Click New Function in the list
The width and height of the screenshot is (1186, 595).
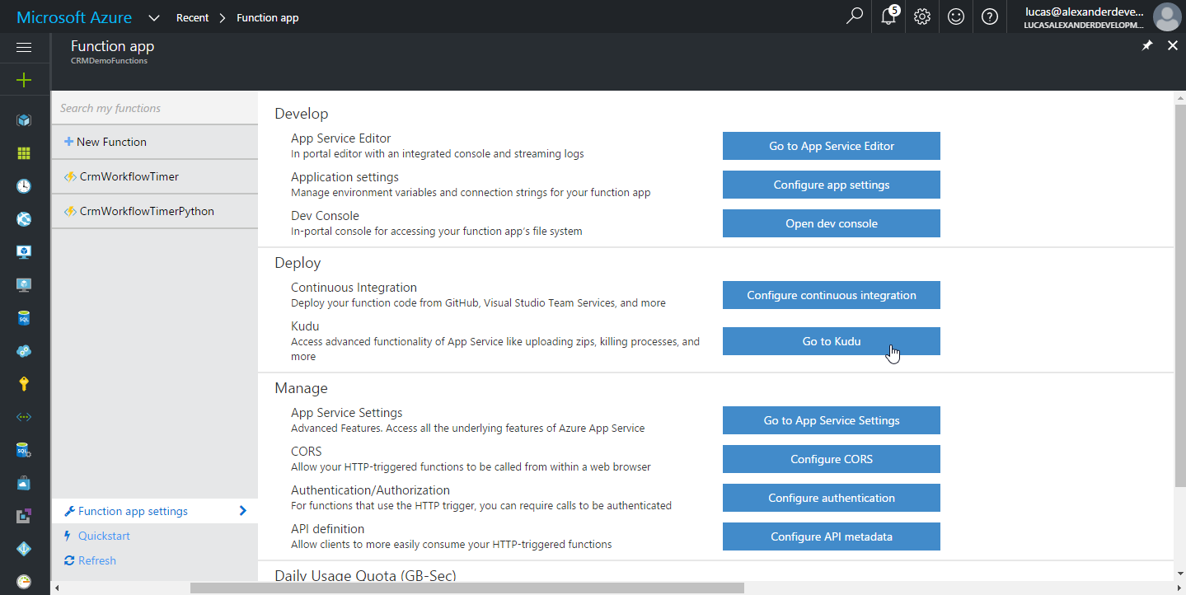tap(155, 142)
